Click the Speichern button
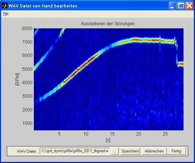This screenshot has width=195, height=163. click(x=130, y=151)
